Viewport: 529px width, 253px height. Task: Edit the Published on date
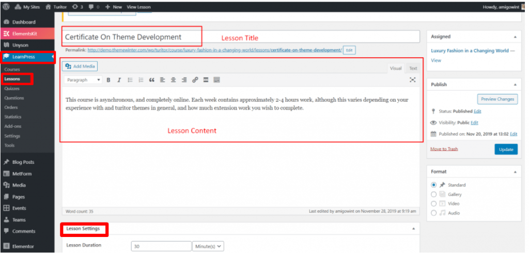514,134
